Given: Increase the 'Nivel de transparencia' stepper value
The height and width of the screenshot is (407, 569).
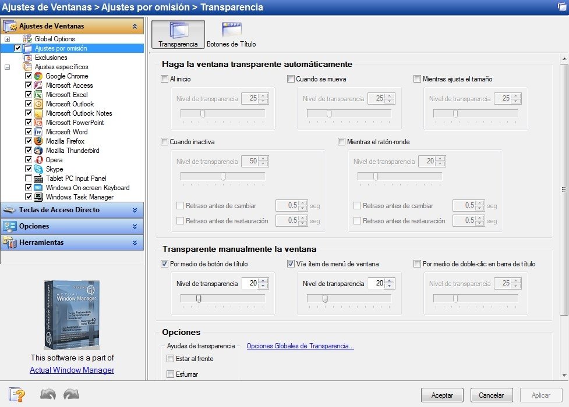Looking at the screenshot, I should 264,281.
